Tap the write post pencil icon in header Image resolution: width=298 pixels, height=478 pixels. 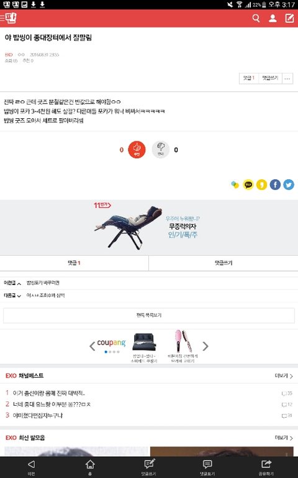coord(289,18)
